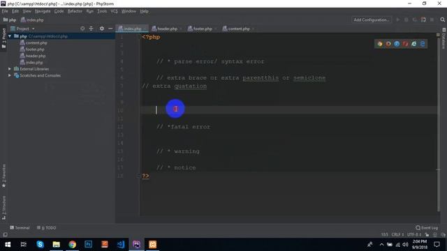This screenshot has width=447, height=251.
Task: Toggle the 1: Project side tool button
Action: coord(3,38)
